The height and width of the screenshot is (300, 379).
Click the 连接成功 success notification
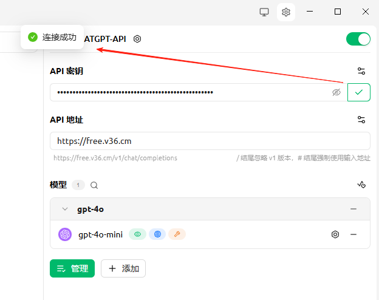click(x=52, y=37)
